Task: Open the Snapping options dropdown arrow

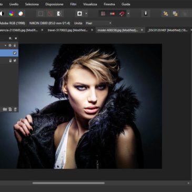Action: [128, 14]
